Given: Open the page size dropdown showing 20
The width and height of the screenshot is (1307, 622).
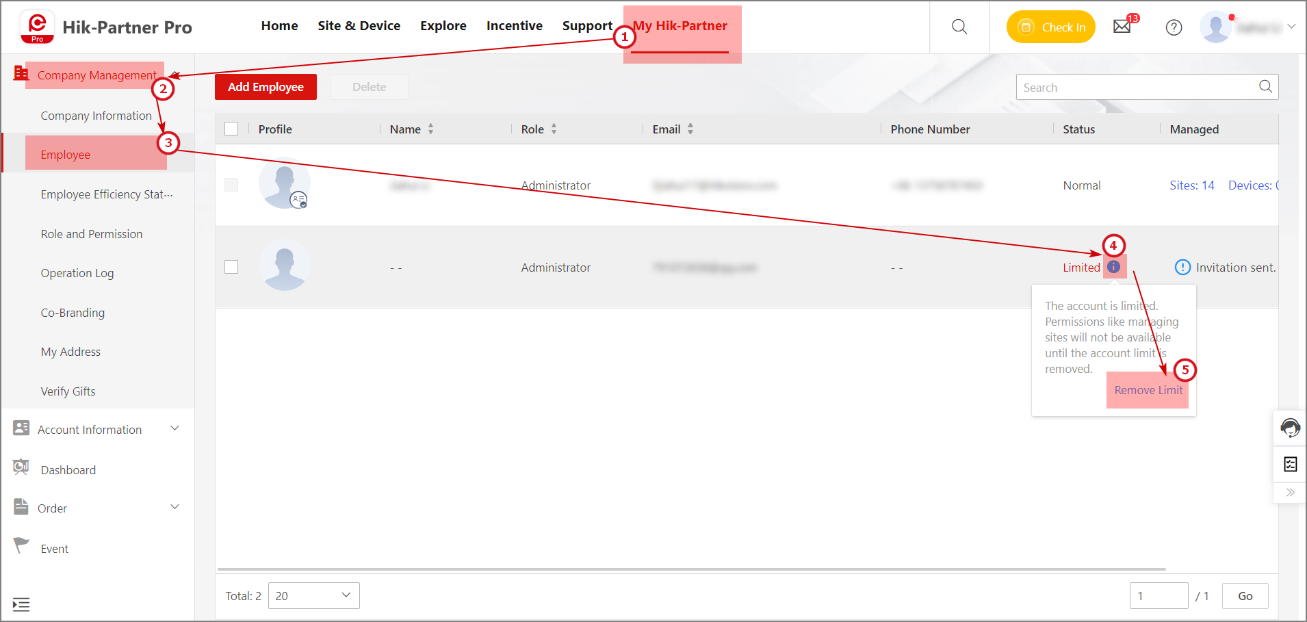Looking at the screenshot, I should coord(314,596).
